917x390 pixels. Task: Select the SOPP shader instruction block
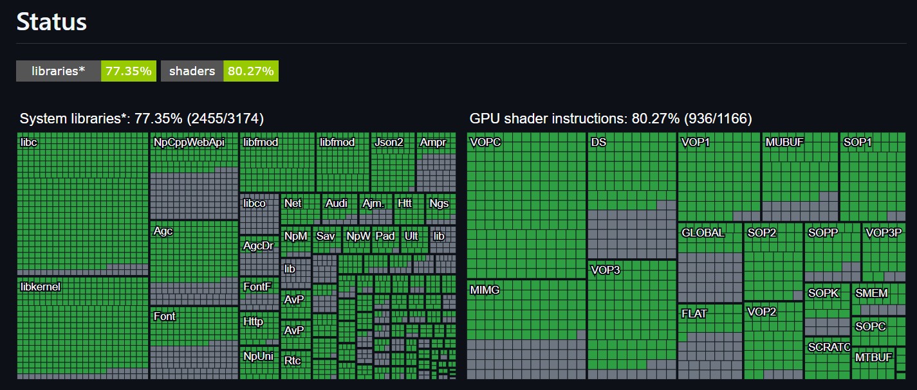[x=832, y=253]
